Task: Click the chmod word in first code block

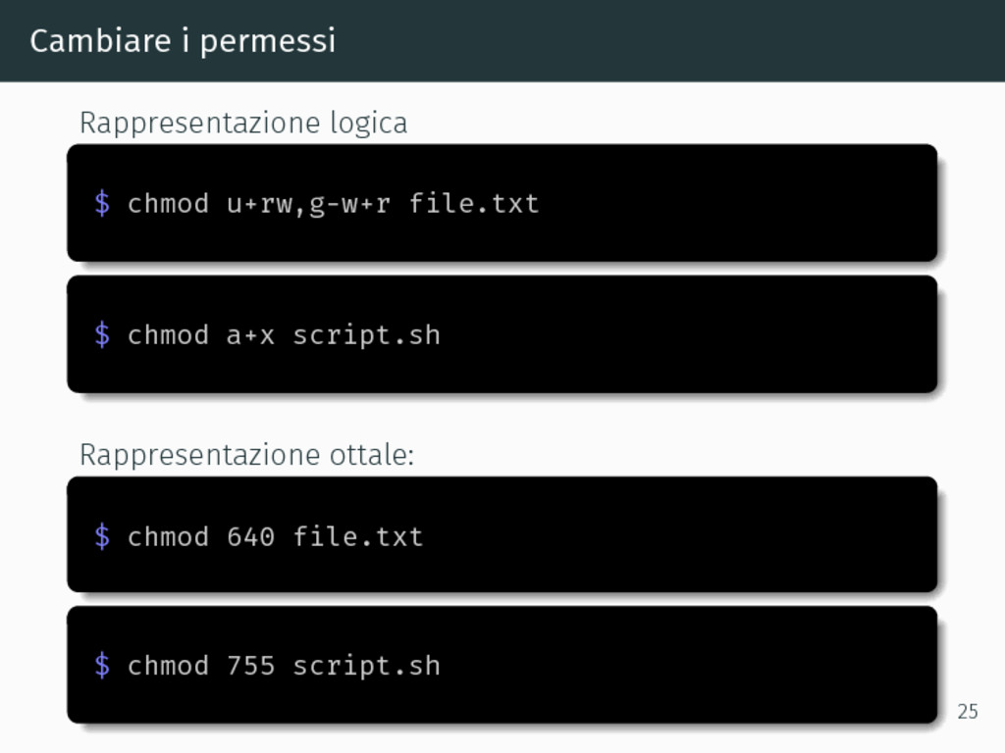Action: 169,204
